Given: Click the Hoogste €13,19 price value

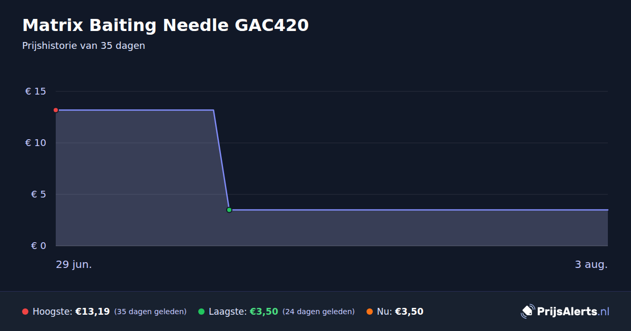Looking at the screenshot, I should [x=93, y=312].
